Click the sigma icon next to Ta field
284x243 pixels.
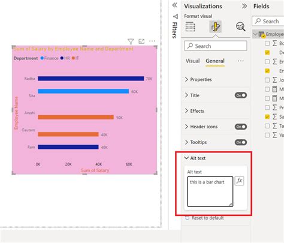click(x=275, y=126)
